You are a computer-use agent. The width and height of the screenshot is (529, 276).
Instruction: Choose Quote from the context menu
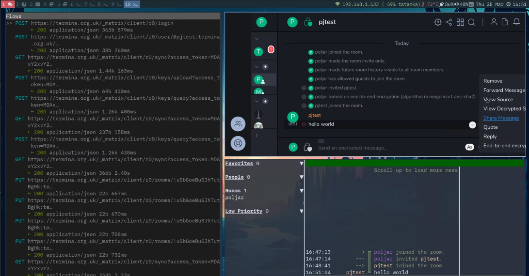490,127
